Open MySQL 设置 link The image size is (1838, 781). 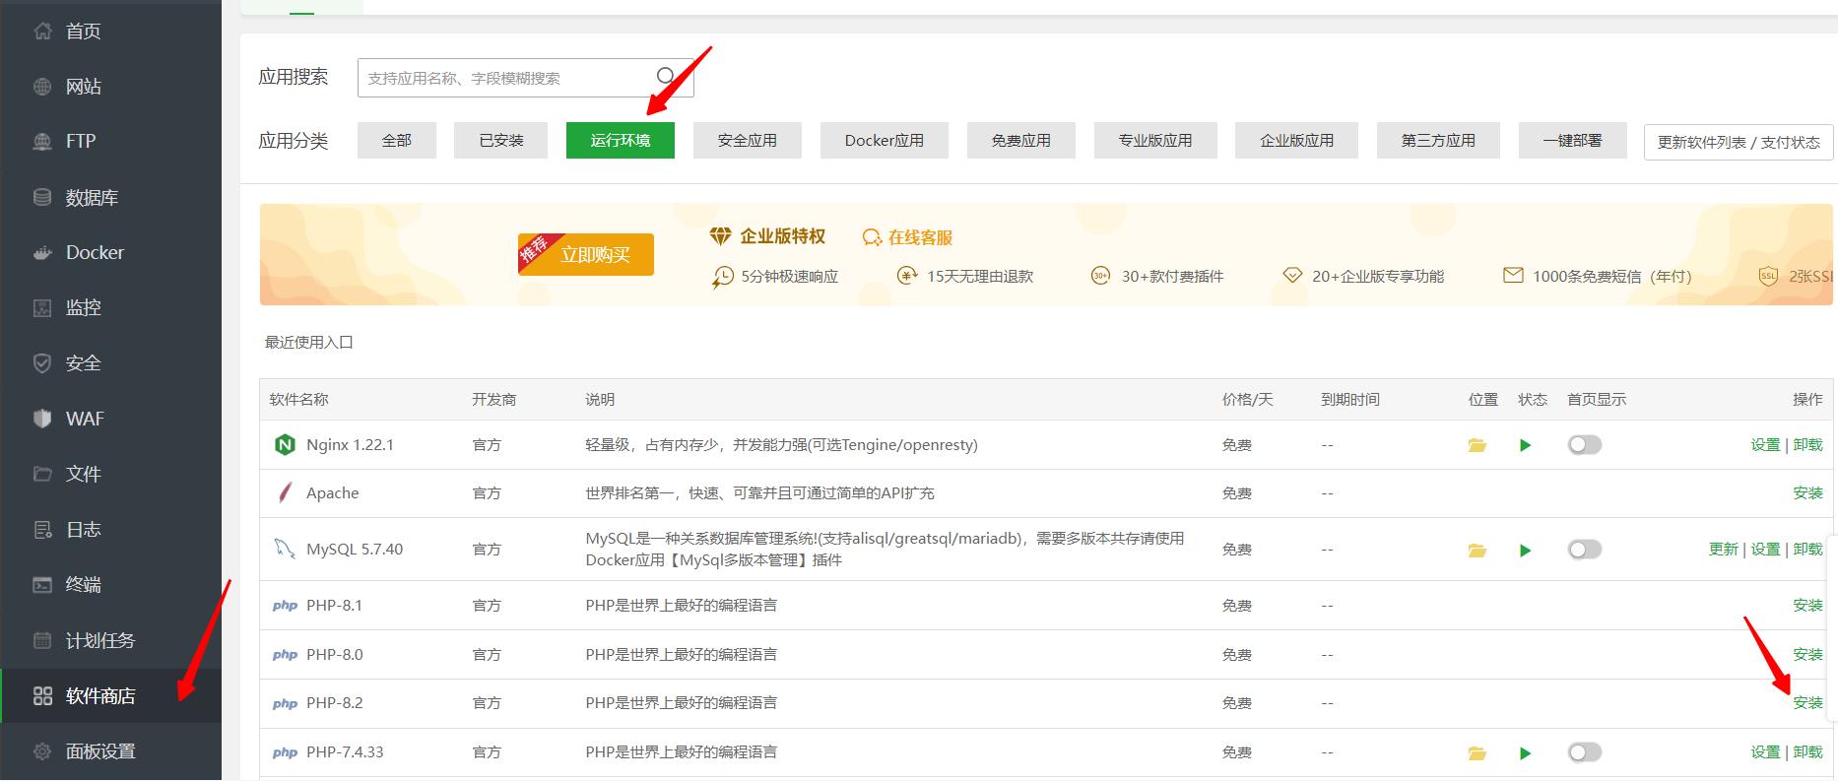[1765, 550]
